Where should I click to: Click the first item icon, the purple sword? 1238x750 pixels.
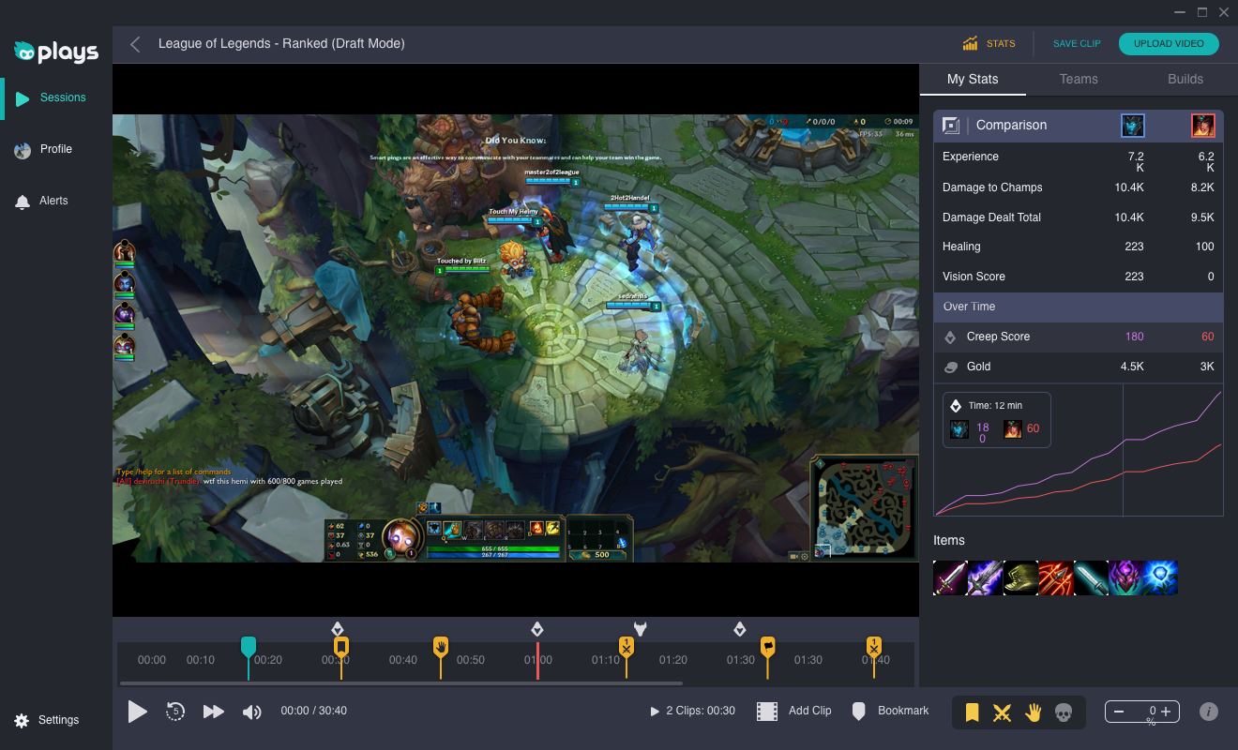click(950, 577)
